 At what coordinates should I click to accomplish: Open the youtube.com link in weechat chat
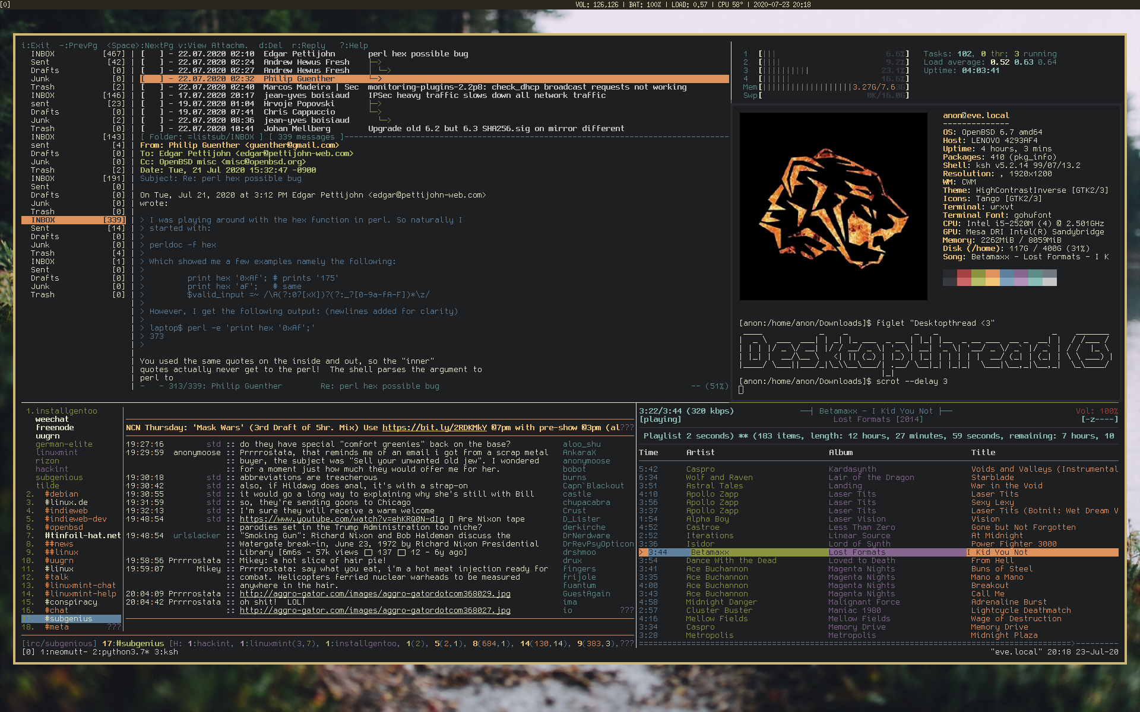(342, 519)
